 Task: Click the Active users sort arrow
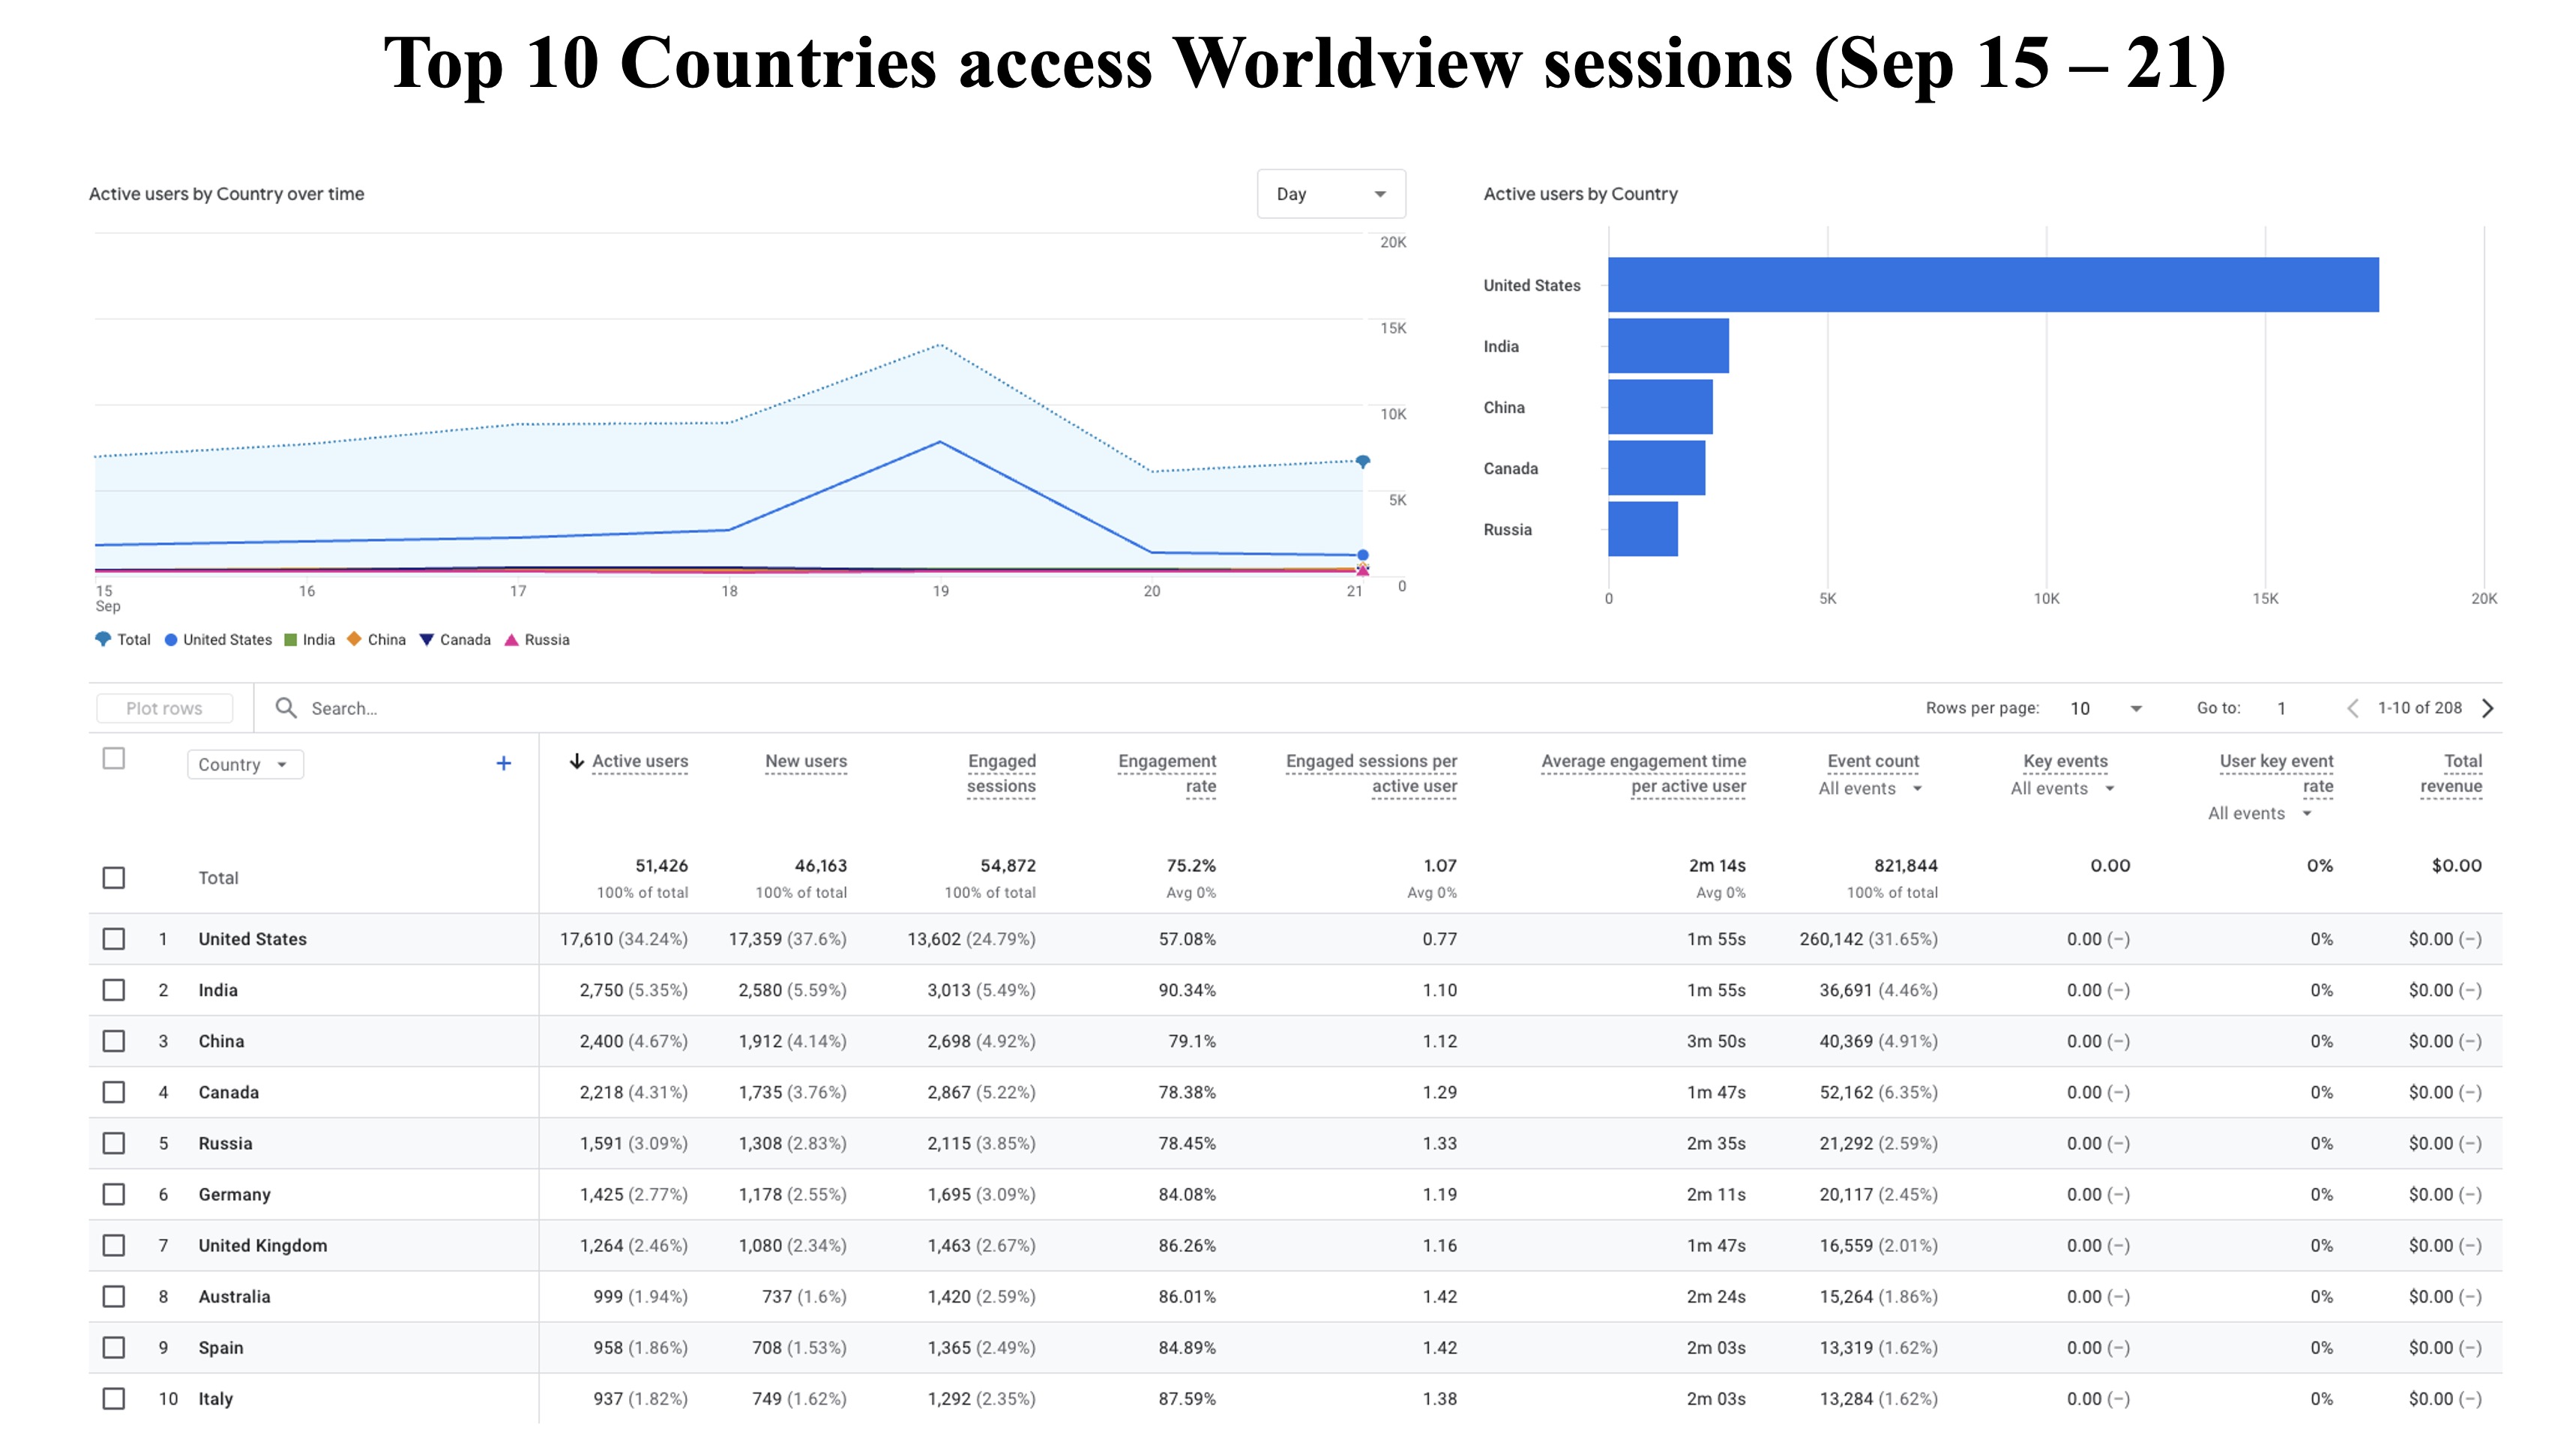pyautogui.click(x=577, y=761)
